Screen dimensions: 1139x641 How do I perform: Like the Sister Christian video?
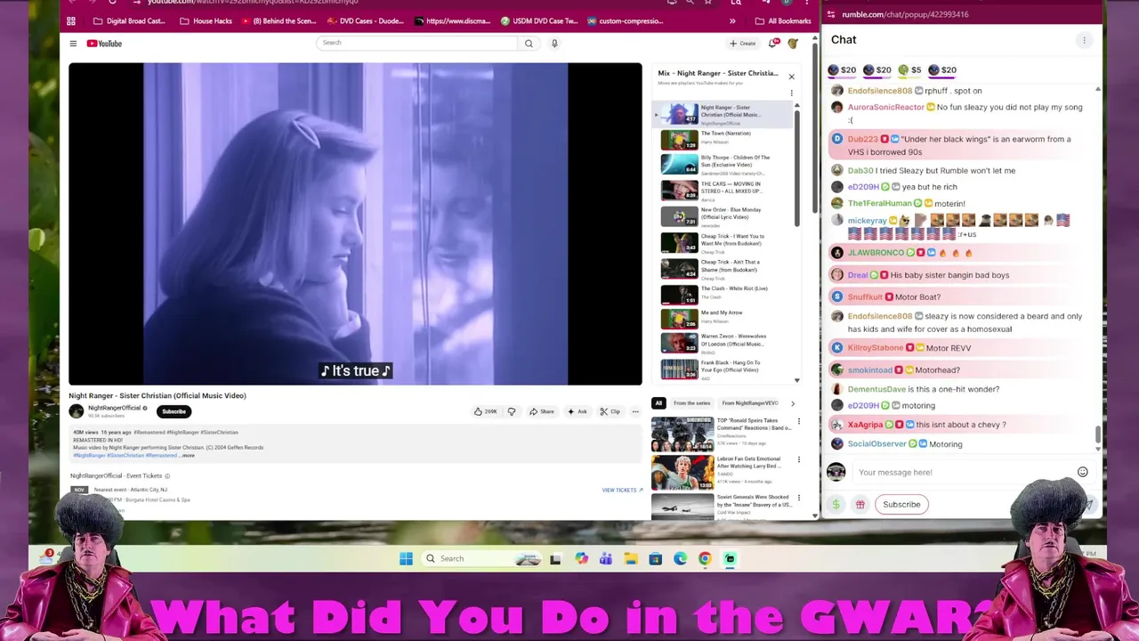pos(486,411)
